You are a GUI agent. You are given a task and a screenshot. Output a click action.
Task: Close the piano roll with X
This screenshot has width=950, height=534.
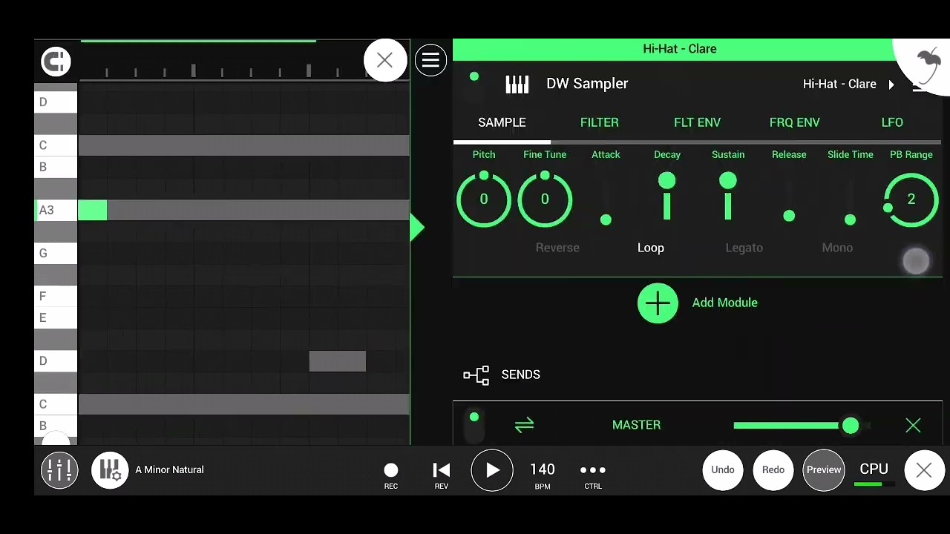coord(384,60)
